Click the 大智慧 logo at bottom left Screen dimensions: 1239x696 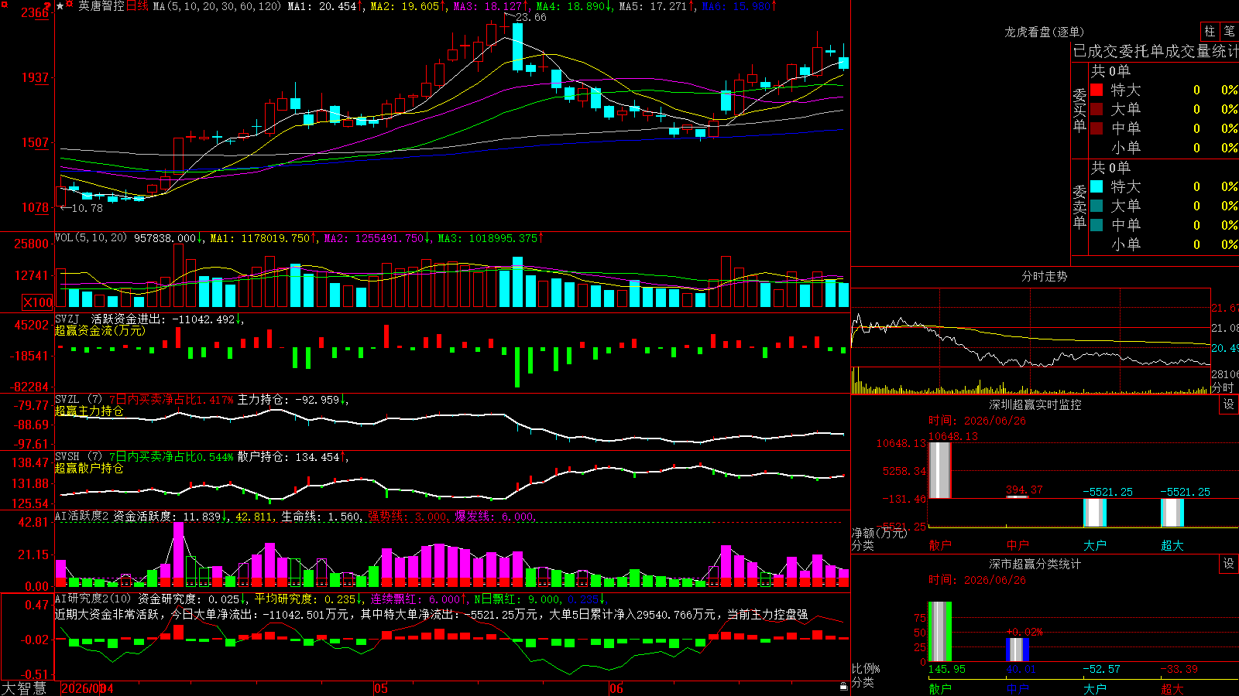[24, 688]
